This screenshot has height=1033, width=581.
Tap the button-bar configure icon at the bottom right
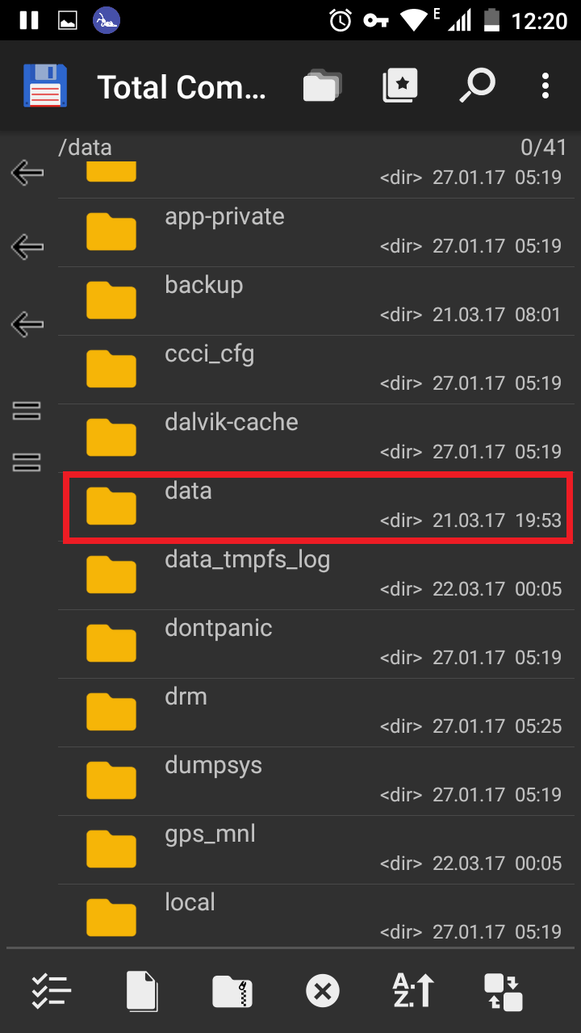504,990
